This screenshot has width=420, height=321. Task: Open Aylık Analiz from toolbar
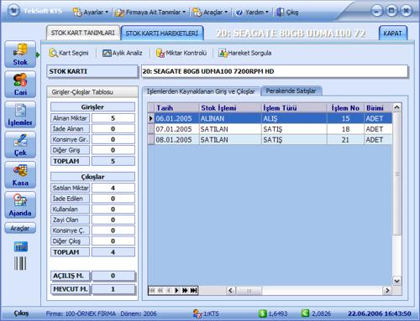point(123,53)
